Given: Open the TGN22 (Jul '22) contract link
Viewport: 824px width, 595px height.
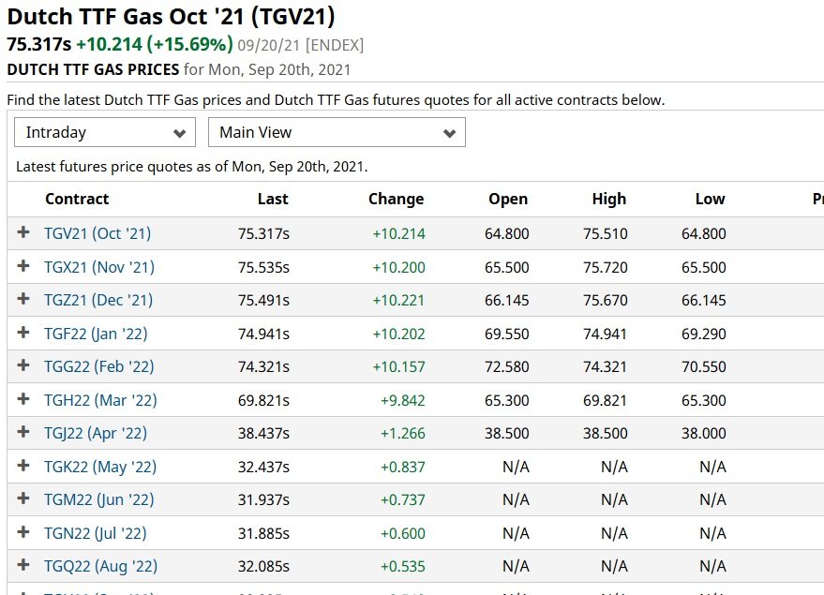Looking at the screenshot, I should pyautogui.click(x=95, y=533).
